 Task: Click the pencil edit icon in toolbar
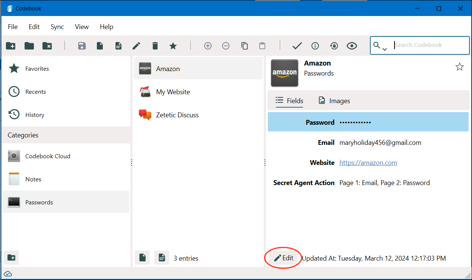136,46
